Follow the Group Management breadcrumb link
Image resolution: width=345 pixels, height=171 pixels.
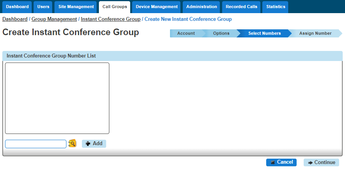coord(54,19)
